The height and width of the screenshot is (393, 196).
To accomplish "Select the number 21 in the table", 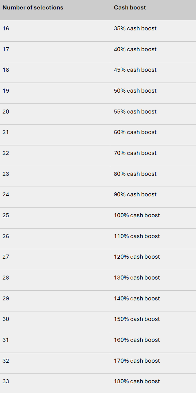I will (x=6, y=132).
